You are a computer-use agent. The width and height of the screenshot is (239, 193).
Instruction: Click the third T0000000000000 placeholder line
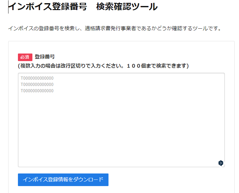(x=37, y=91)
